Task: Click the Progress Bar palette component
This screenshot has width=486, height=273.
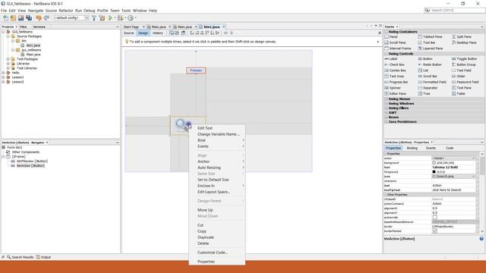Action: click(x=396, y=83)
